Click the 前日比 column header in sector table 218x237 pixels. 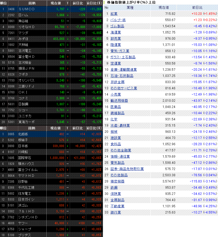point(197,8)
